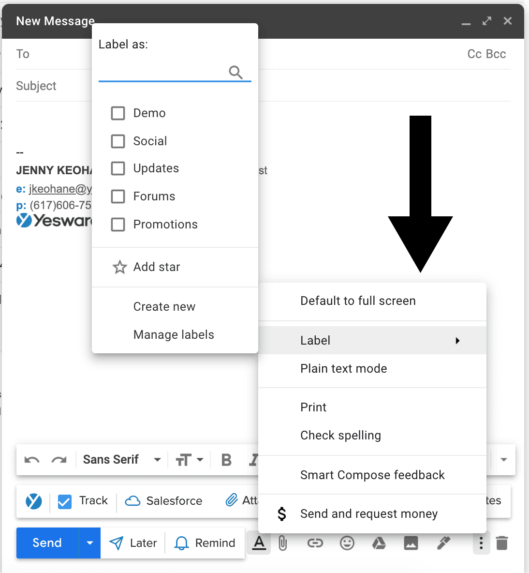Click the insert signature pen icon

[443, 543]
